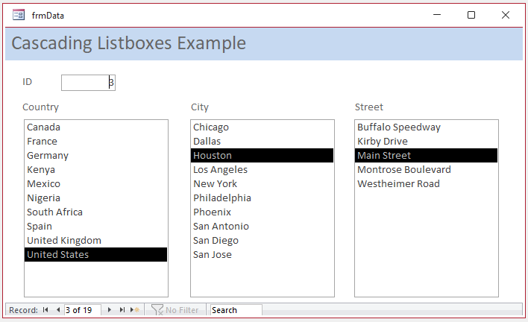The width and height of the screenshot is (528, 322).
Task: Click the Cascading Listboxes Example heading
Action: [x=128, y=43]
